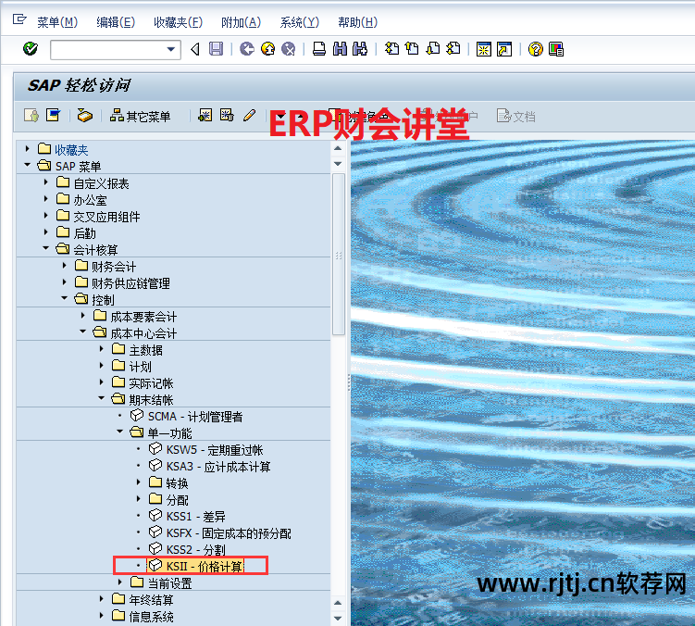Click the tree scrollbar top up arrow
Image resolution: width=695 pixels, height=626 pixels.
coord(338,148)
